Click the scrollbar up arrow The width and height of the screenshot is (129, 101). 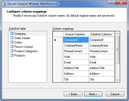(x=118, y=33)
